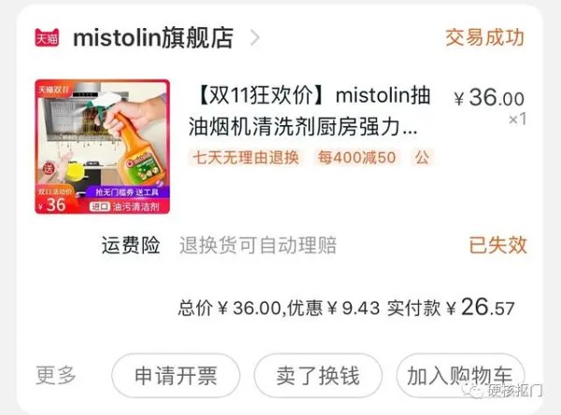The width and height of the screenshot is (561, 415).
Task: Click the 申请开票 button
Action: (176, 376)
